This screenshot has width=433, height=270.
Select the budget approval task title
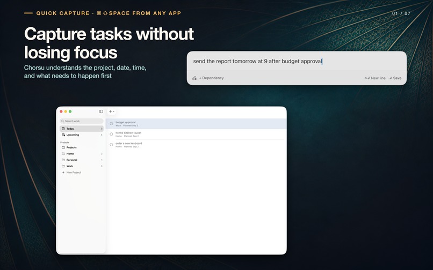click(125, 122)
